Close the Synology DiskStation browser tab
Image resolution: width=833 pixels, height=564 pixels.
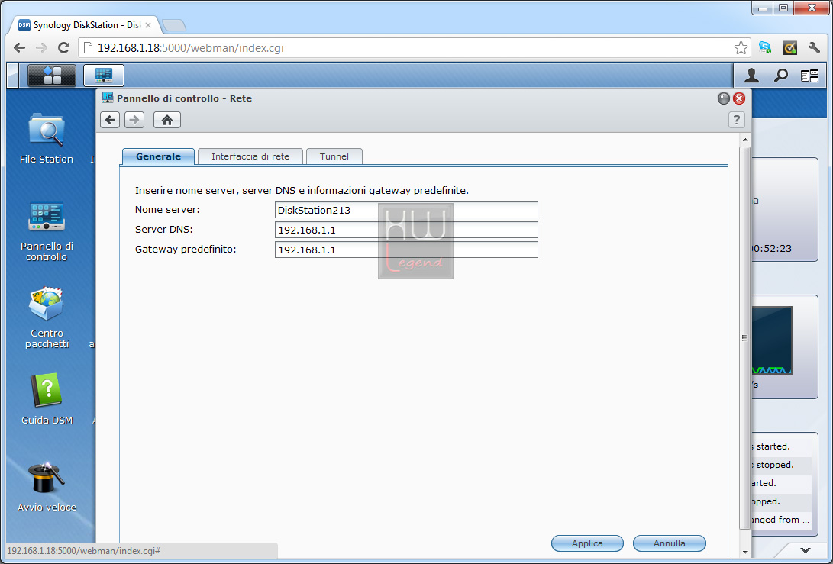[147, 25]
